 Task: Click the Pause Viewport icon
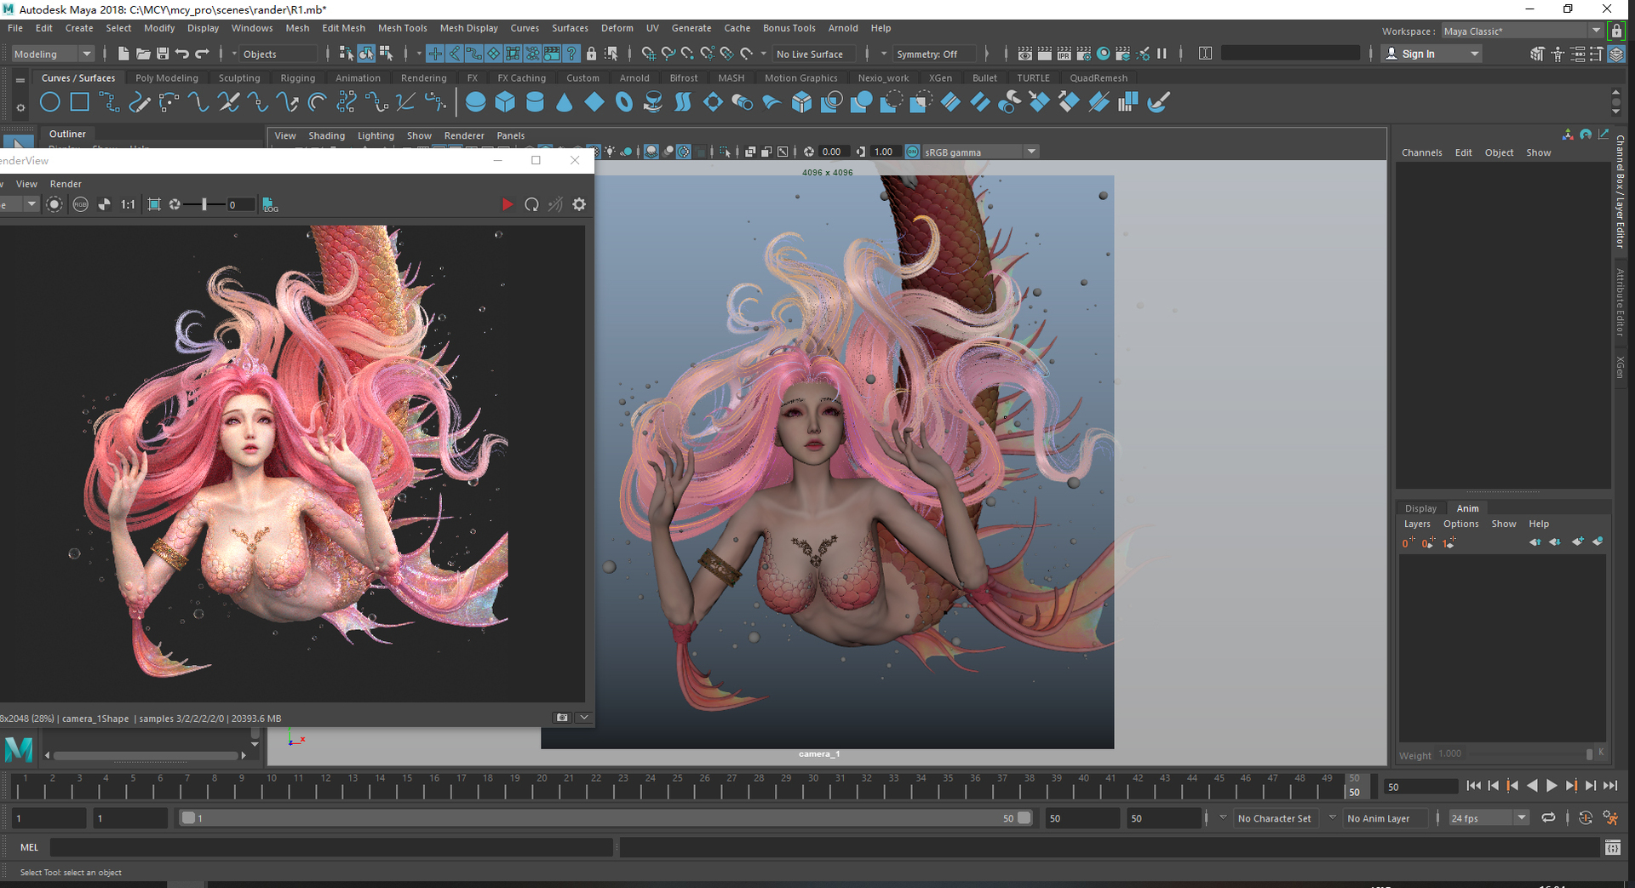[x=1162, y=54]
